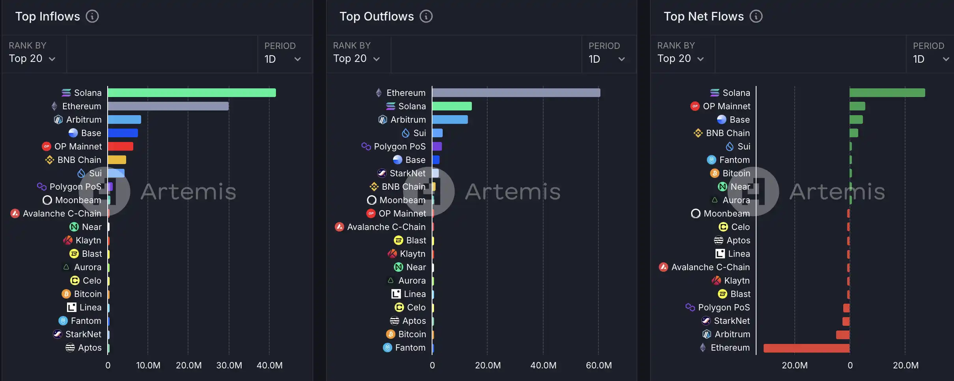Screen dimensions: 954x381
Task: Click OP Mainnet logo in Net Flows chart
Action: 695,106
